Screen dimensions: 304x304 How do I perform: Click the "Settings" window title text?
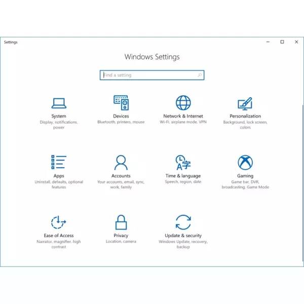(x=11, y=42)
